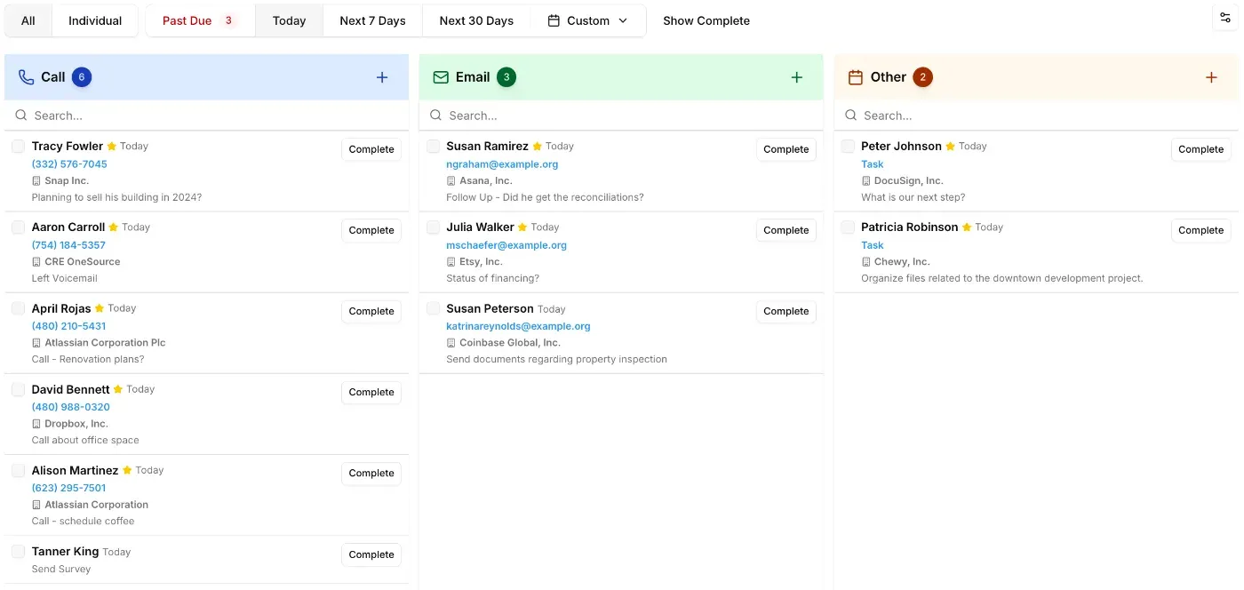Open the Custom date range dropdown
The height and width of the screenshot is (590, 1244).
coord(588,20)
